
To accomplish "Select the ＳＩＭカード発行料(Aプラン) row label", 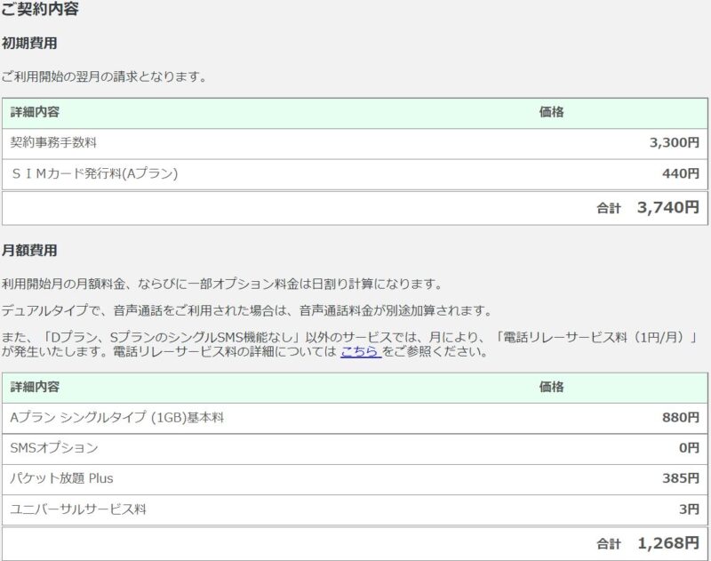I will 94,173.
